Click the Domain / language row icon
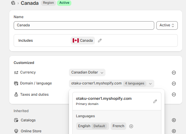This screenshot has height=134, width=186. (x=16, y=83)
